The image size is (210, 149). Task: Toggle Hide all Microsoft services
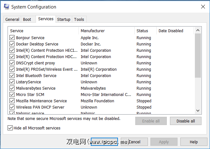[10, 128]
